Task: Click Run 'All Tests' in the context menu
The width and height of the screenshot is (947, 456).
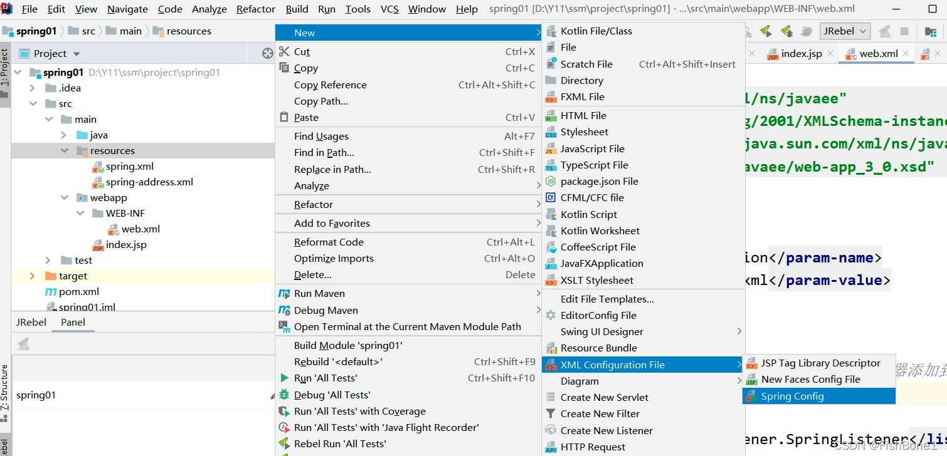Action: (x=408, y=378)
